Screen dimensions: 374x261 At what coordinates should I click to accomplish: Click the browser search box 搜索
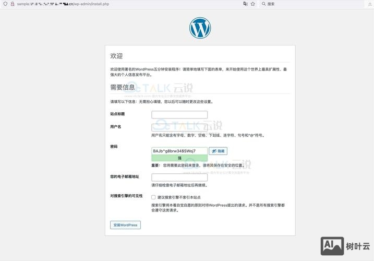click(312, 4)
